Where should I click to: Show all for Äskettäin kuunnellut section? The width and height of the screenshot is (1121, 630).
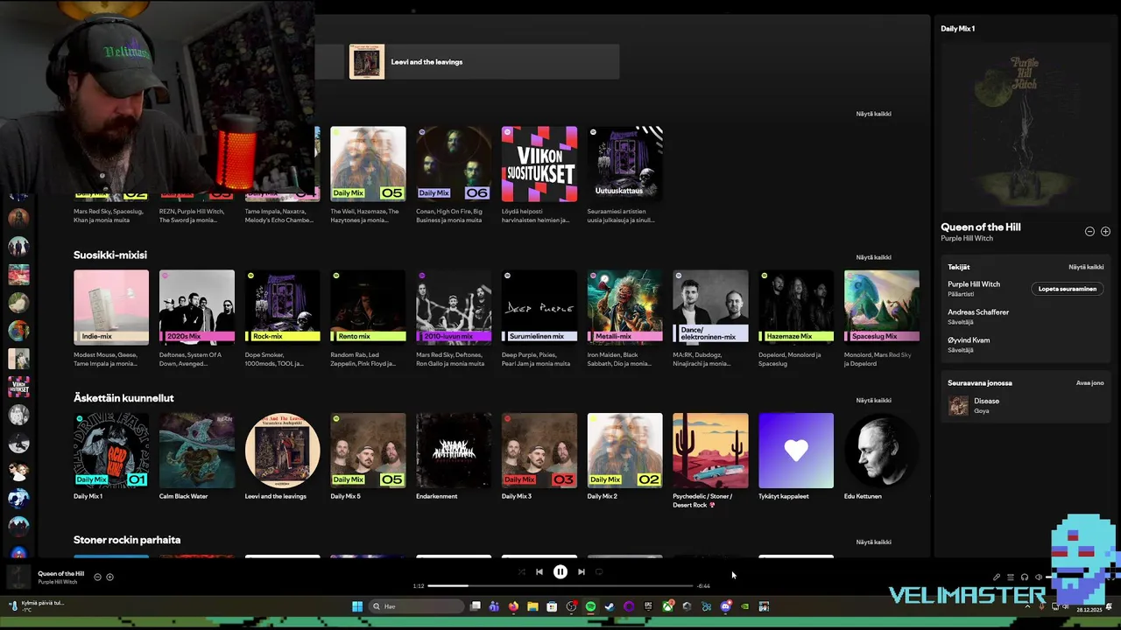point(873,401)
